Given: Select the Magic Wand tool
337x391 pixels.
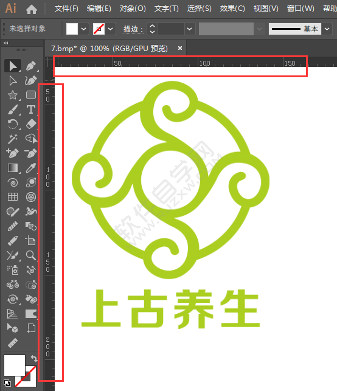Looking at the screenshot, I should click(x=13, y=139).
